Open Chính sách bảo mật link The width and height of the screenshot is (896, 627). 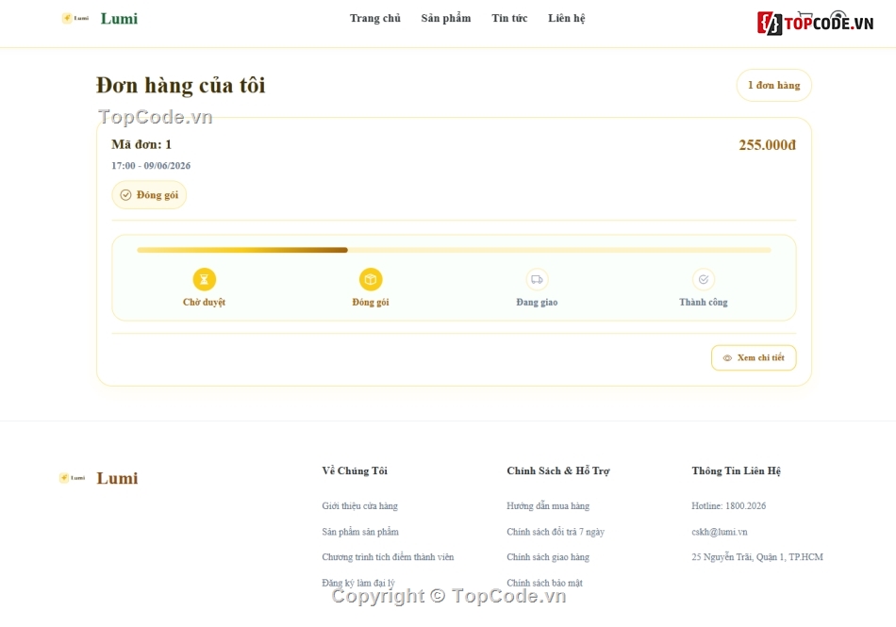click(x=544, y=583)
